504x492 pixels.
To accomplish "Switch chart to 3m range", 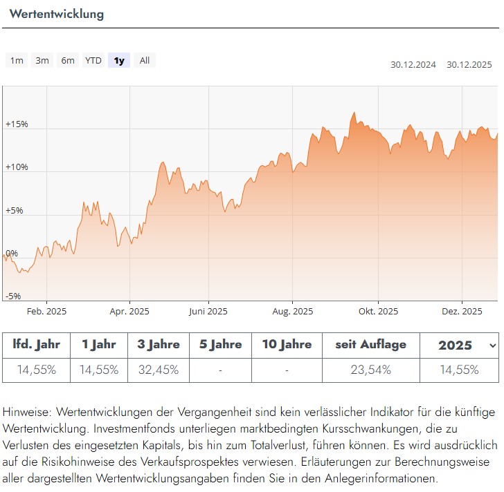I will (42, 61).
